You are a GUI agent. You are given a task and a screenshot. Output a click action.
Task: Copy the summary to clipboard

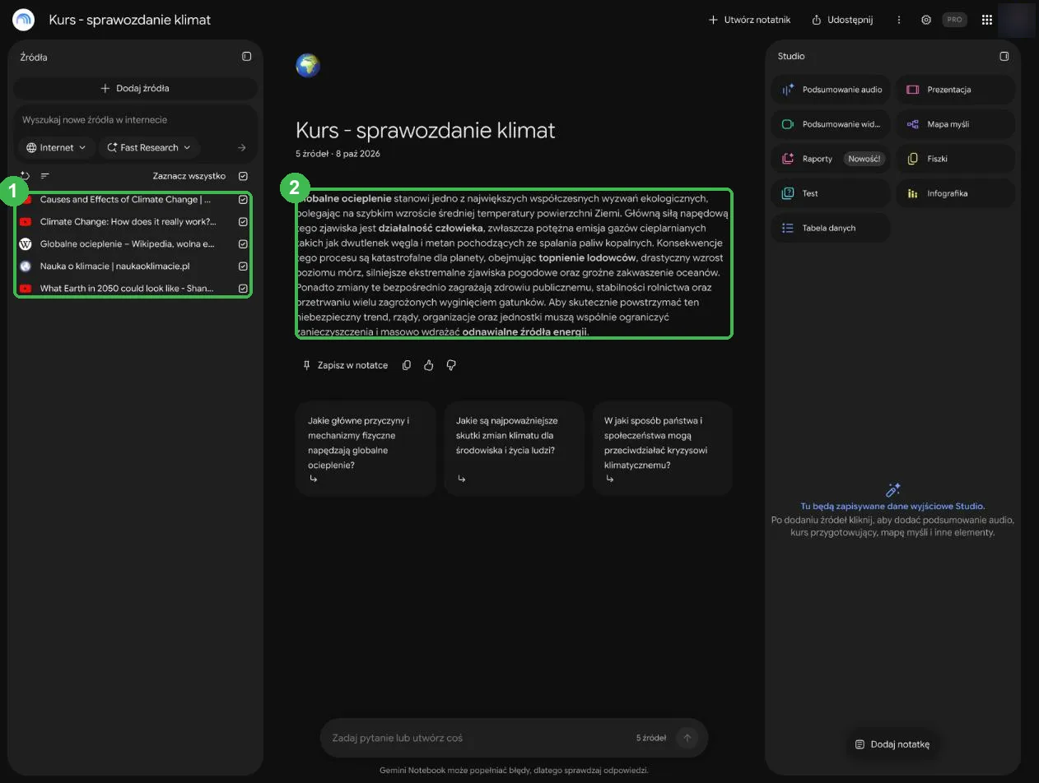pyautogui.click(x=407, y=365)
